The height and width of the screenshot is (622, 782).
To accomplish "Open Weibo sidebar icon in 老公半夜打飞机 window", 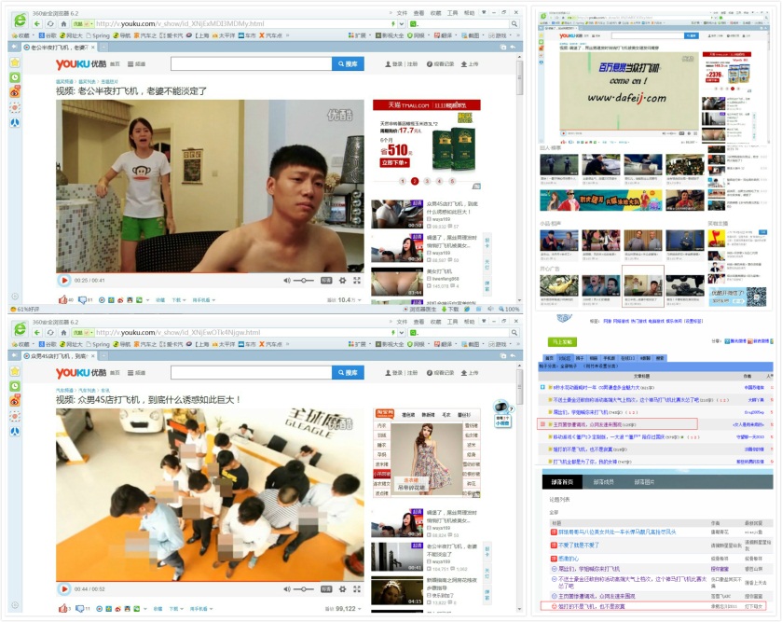I will point(15,92).
